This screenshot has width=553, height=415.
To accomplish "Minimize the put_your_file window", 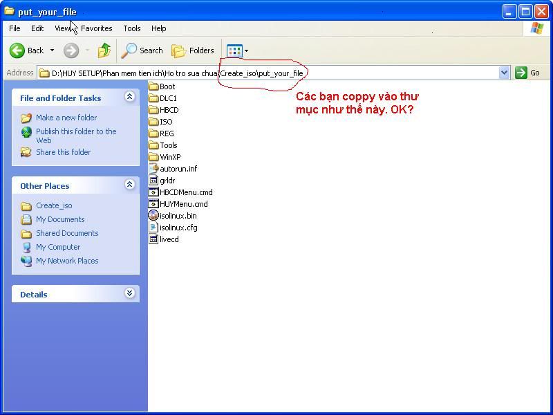I will coord(509,12).
